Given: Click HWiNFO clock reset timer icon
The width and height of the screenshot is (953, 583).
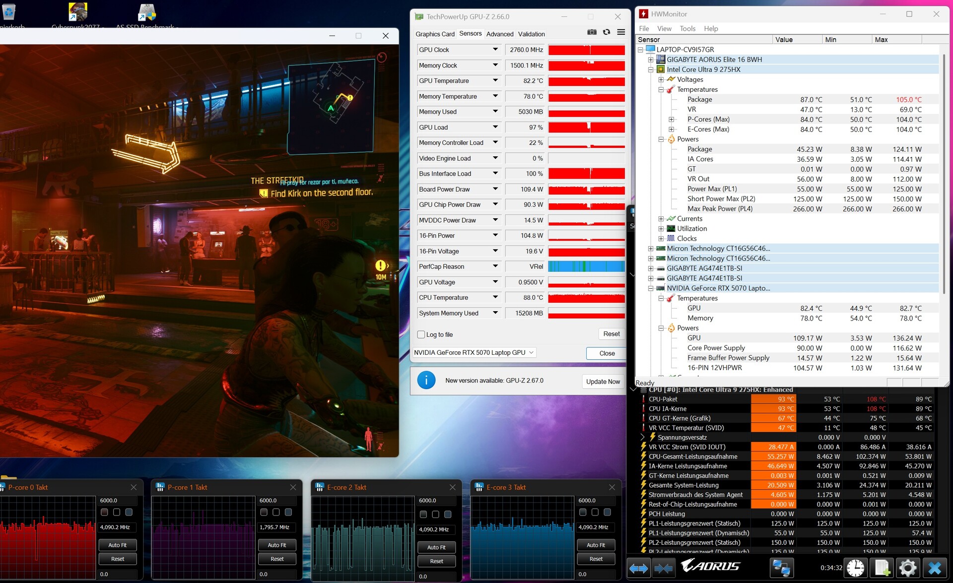Looking at the screenshot, I should pyautogui.click(x=856, y=568).
